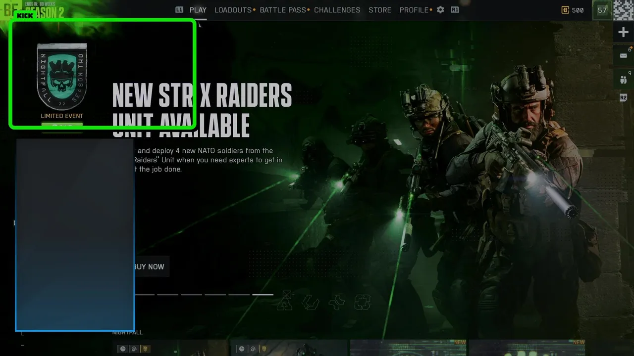Click the R2 trigger icon in the side panel
634x356 pixels.
point(624,98)
